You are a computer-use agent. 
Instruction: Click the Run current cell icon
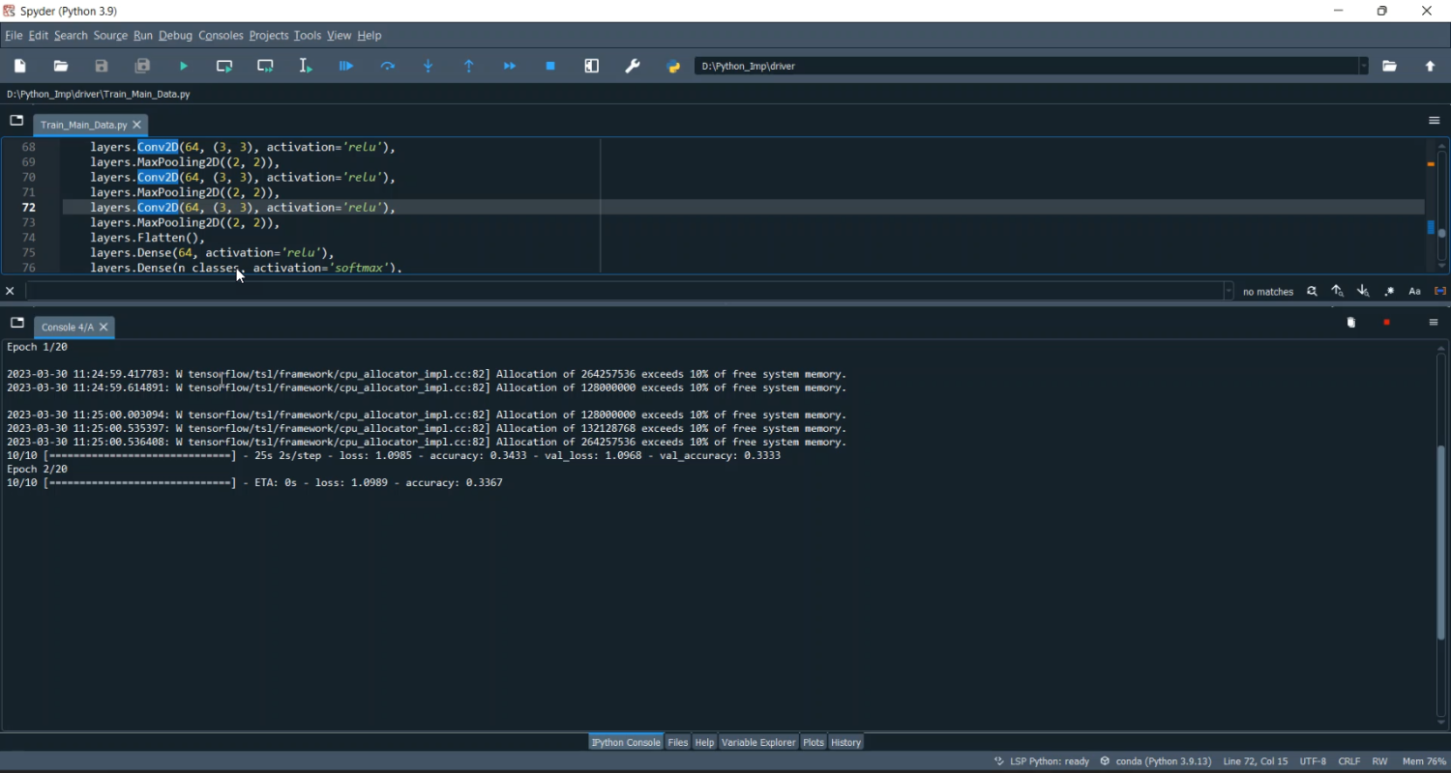(224, 67)
